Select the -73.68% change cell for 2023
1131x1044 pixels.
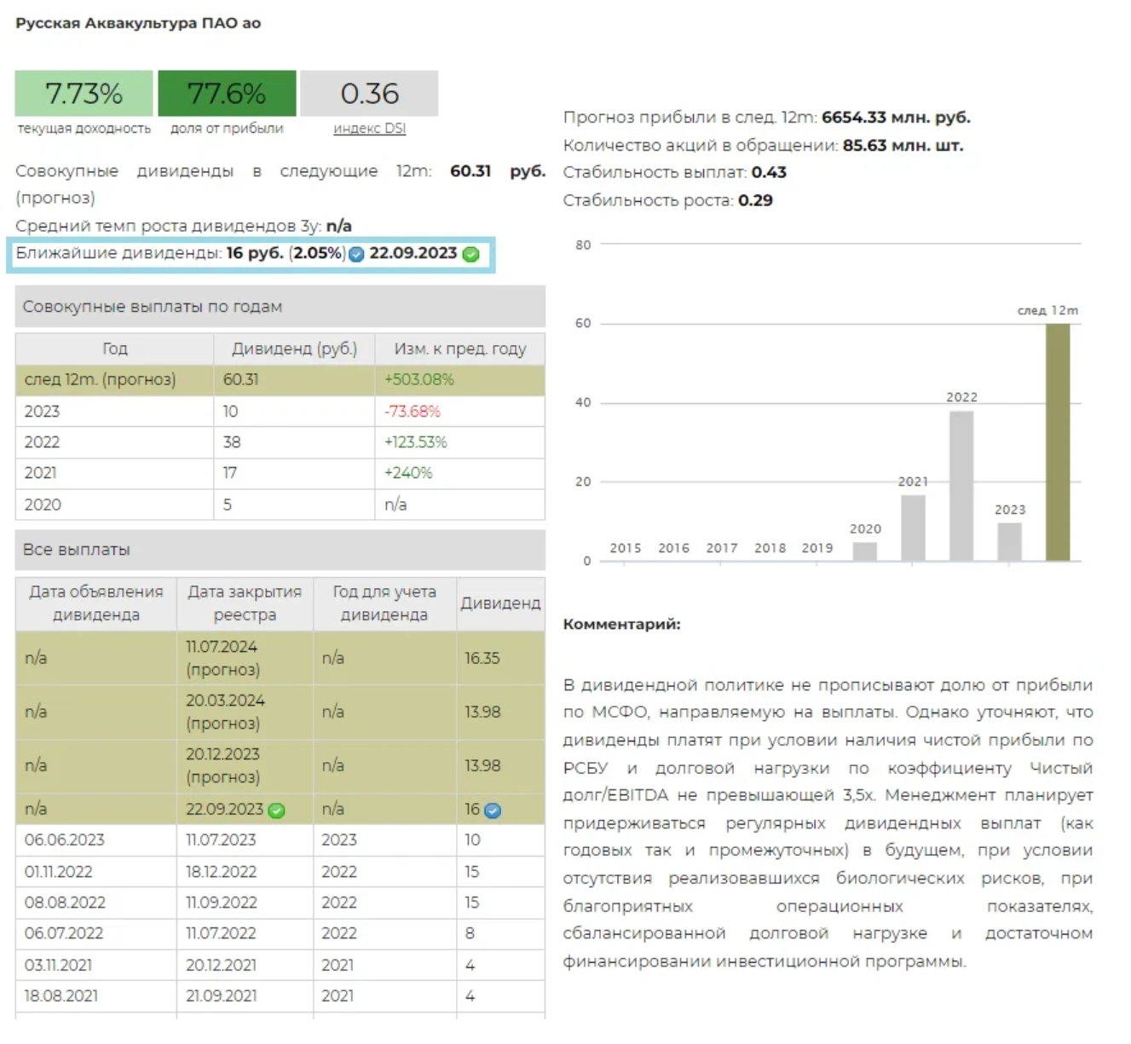pyautogui.click(x=459, y=412)
